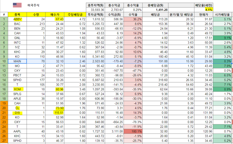Image resolution: width=233 pixels, height=144 pixels.
Task: Select the '수익금($)' column header
Action: tap(114, 14)
